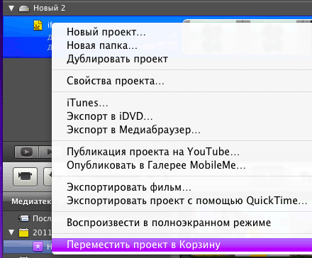Select "Воспроизвести в полноэкранном режиме"

182,223
